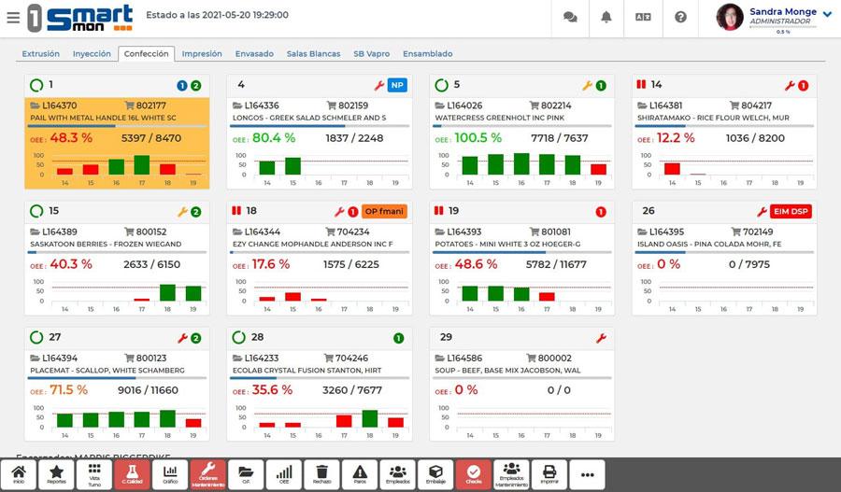Select the Confección tab
Image resolution: width=841 pixels, height=492 pixels.
pos(147,53)
